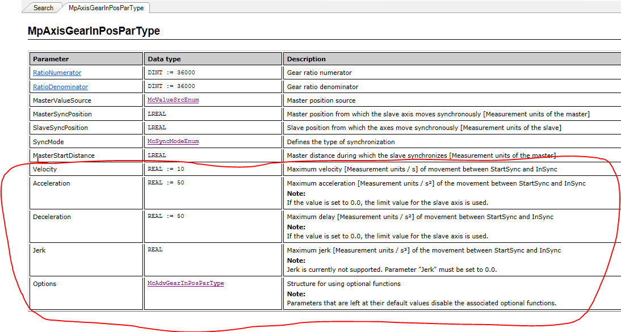
Task: Click 'Parameters that are left at their default' note
Action: pyautogui.click(x=421, y=303)
